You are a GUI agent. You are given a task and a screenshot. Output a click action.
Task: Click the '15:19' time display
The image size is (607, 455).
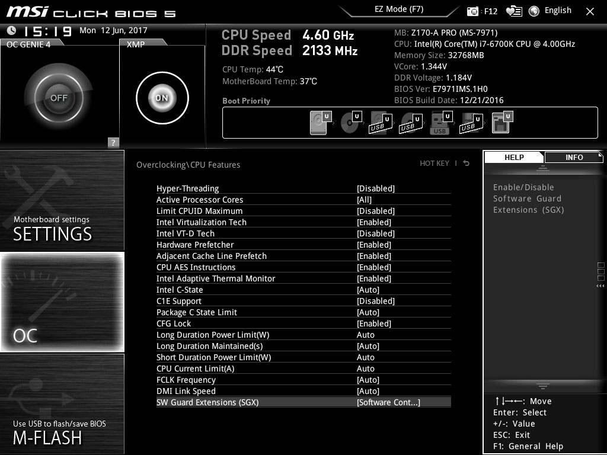point(47,31)
